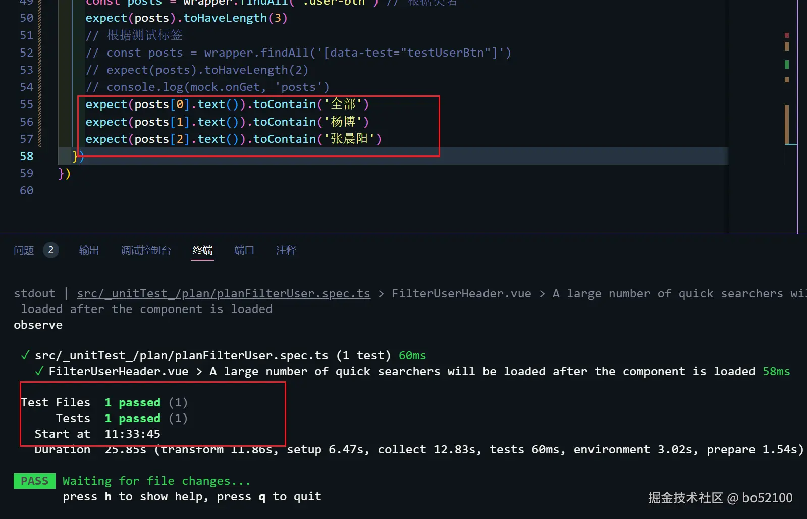Click the toContain('杨博') code line
The height and width of the screenshot is (519, 807).
pos(227,122)
